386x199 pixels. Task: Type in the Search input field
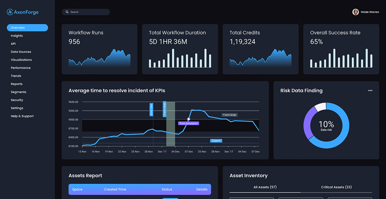[x=88, y=12]
